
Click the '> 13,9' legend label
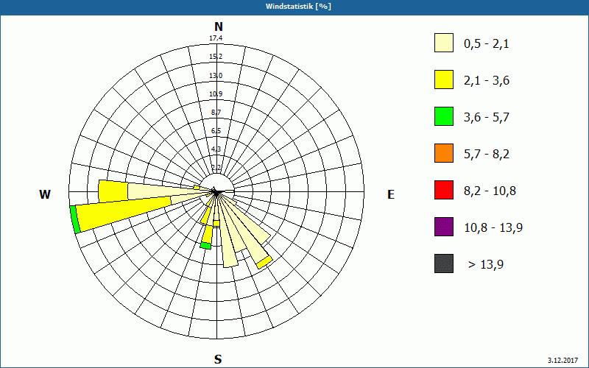486,265
